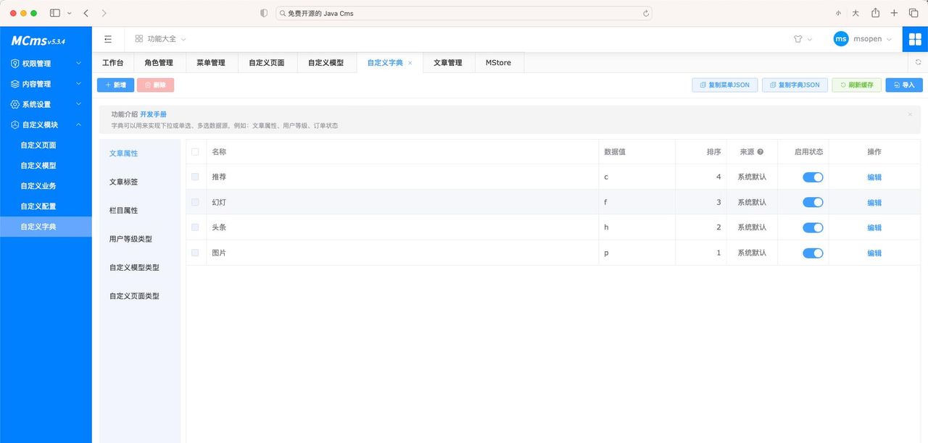Dismiss the 功能介绍 notice banner
The image size is (928, 443).
point(910,114)
